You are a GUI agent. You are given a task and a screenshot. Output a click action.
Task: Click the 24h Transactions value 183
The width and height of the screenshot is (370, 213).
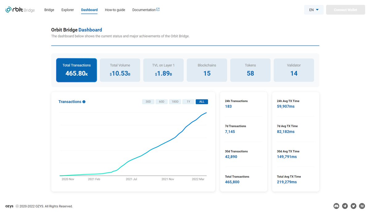coord(228,106)
